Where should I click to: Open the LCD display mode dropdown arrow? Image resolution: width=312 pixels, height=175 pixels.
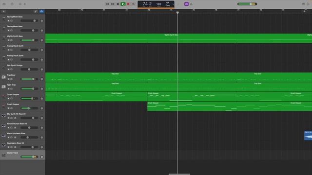173,4
